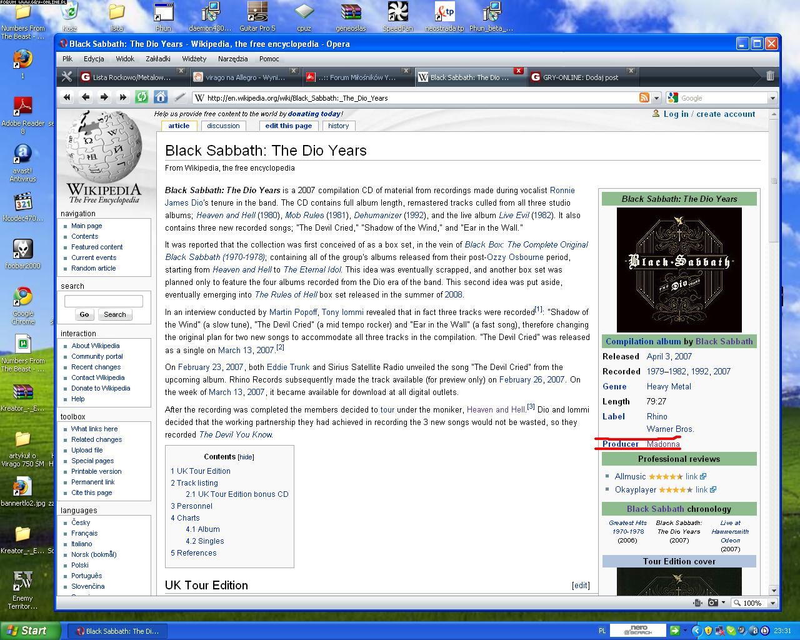
Task: Expand the Google search engine dropdown
Action: click(x=772, y=98)
